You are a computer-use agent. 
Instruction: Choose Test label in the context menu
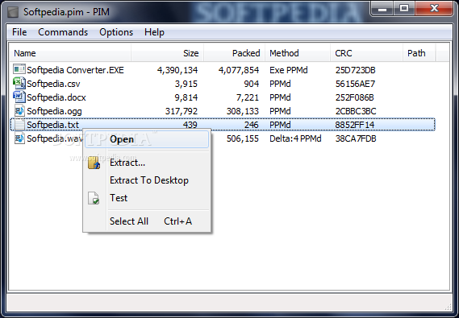tap(119, 198)
